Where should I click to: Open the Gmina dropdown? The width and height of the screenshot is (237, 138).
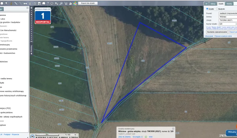[228, 17]
